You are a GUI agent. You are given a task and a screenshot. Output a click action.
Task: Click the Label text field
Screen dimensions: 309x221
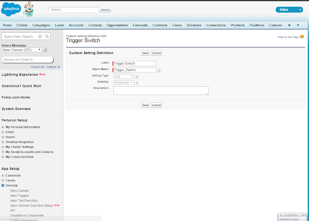[135, 63]
